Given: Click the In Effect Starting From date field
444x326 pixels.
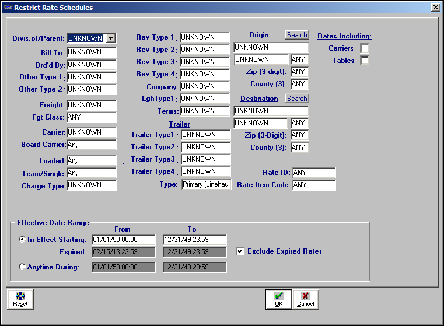Looking at the screenshot, I should 124,240.
